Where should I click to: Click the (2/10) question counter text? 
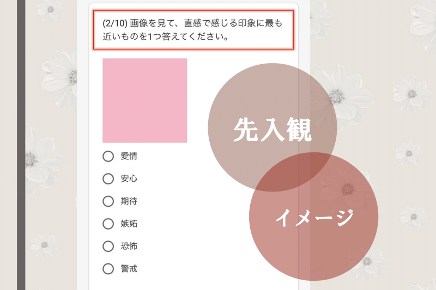pos(115,23)
